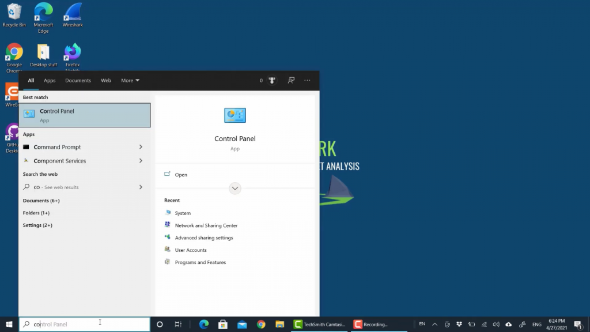The width and height of the screenshot is (590, 332).
Task: Expand Control Panel actions chevron
Action: pyautogui.click(x=235, y=188)
